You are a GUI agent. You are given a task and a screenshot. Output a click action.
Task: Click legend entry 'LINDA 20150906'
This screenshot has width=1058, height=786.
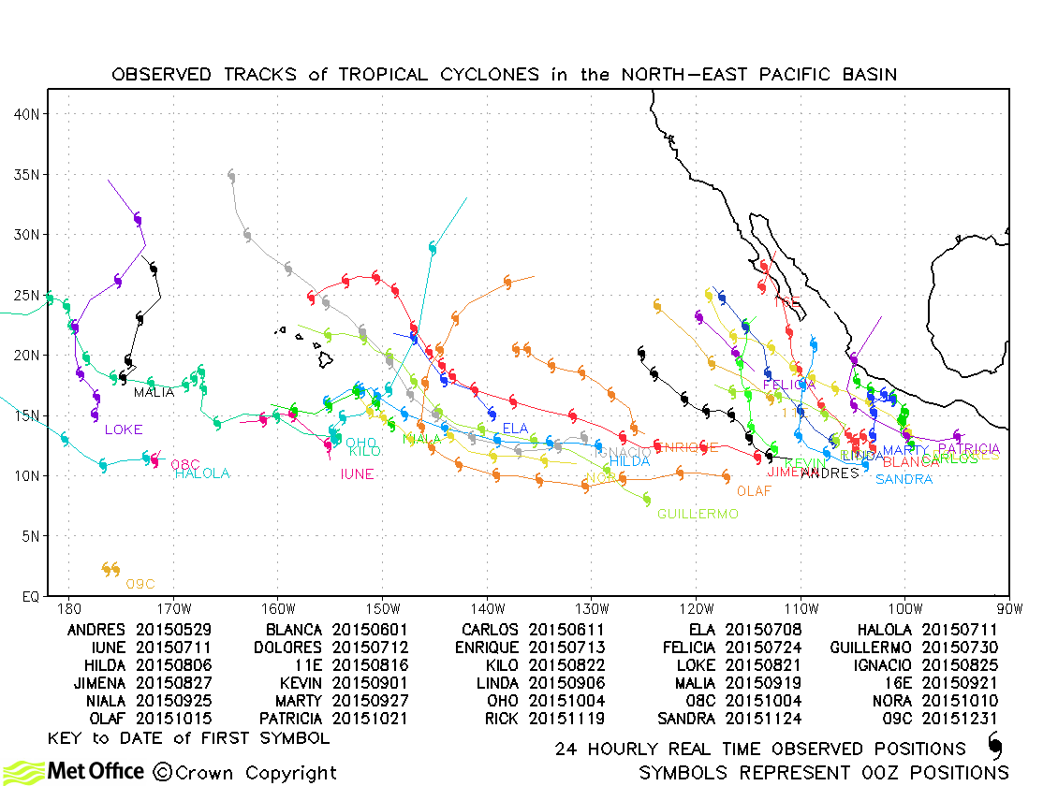coord(540,683)
